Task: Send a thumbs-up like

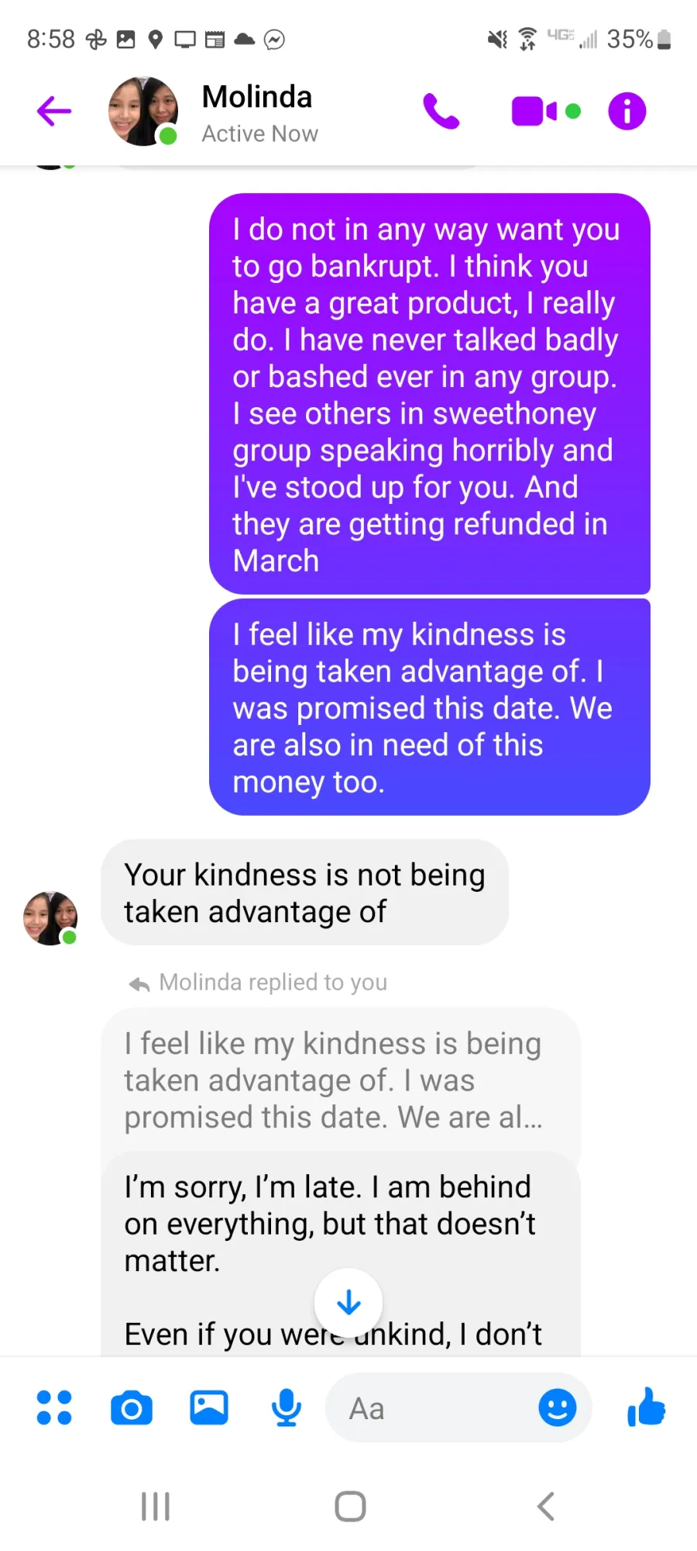Action: (x=647, y=1407)
